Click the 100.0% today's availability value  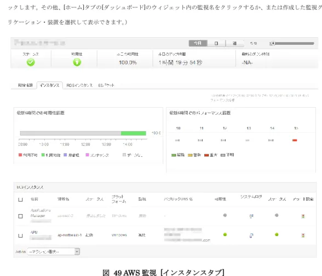point(128,62)
